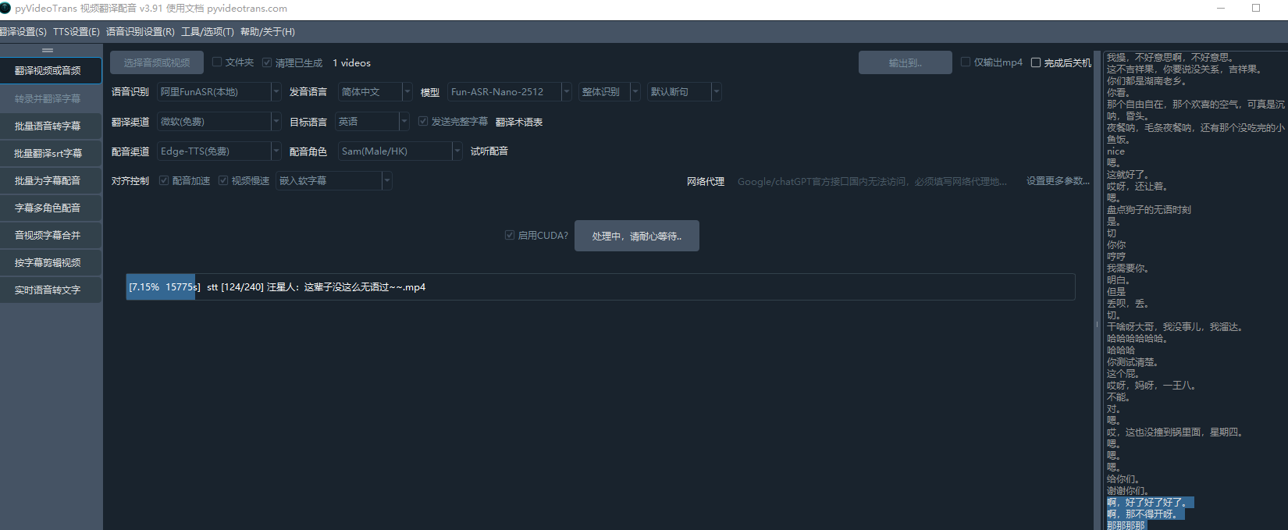
Task: Select the 翻译视频或音频 sidebar tab
Action: pos(51,70)
